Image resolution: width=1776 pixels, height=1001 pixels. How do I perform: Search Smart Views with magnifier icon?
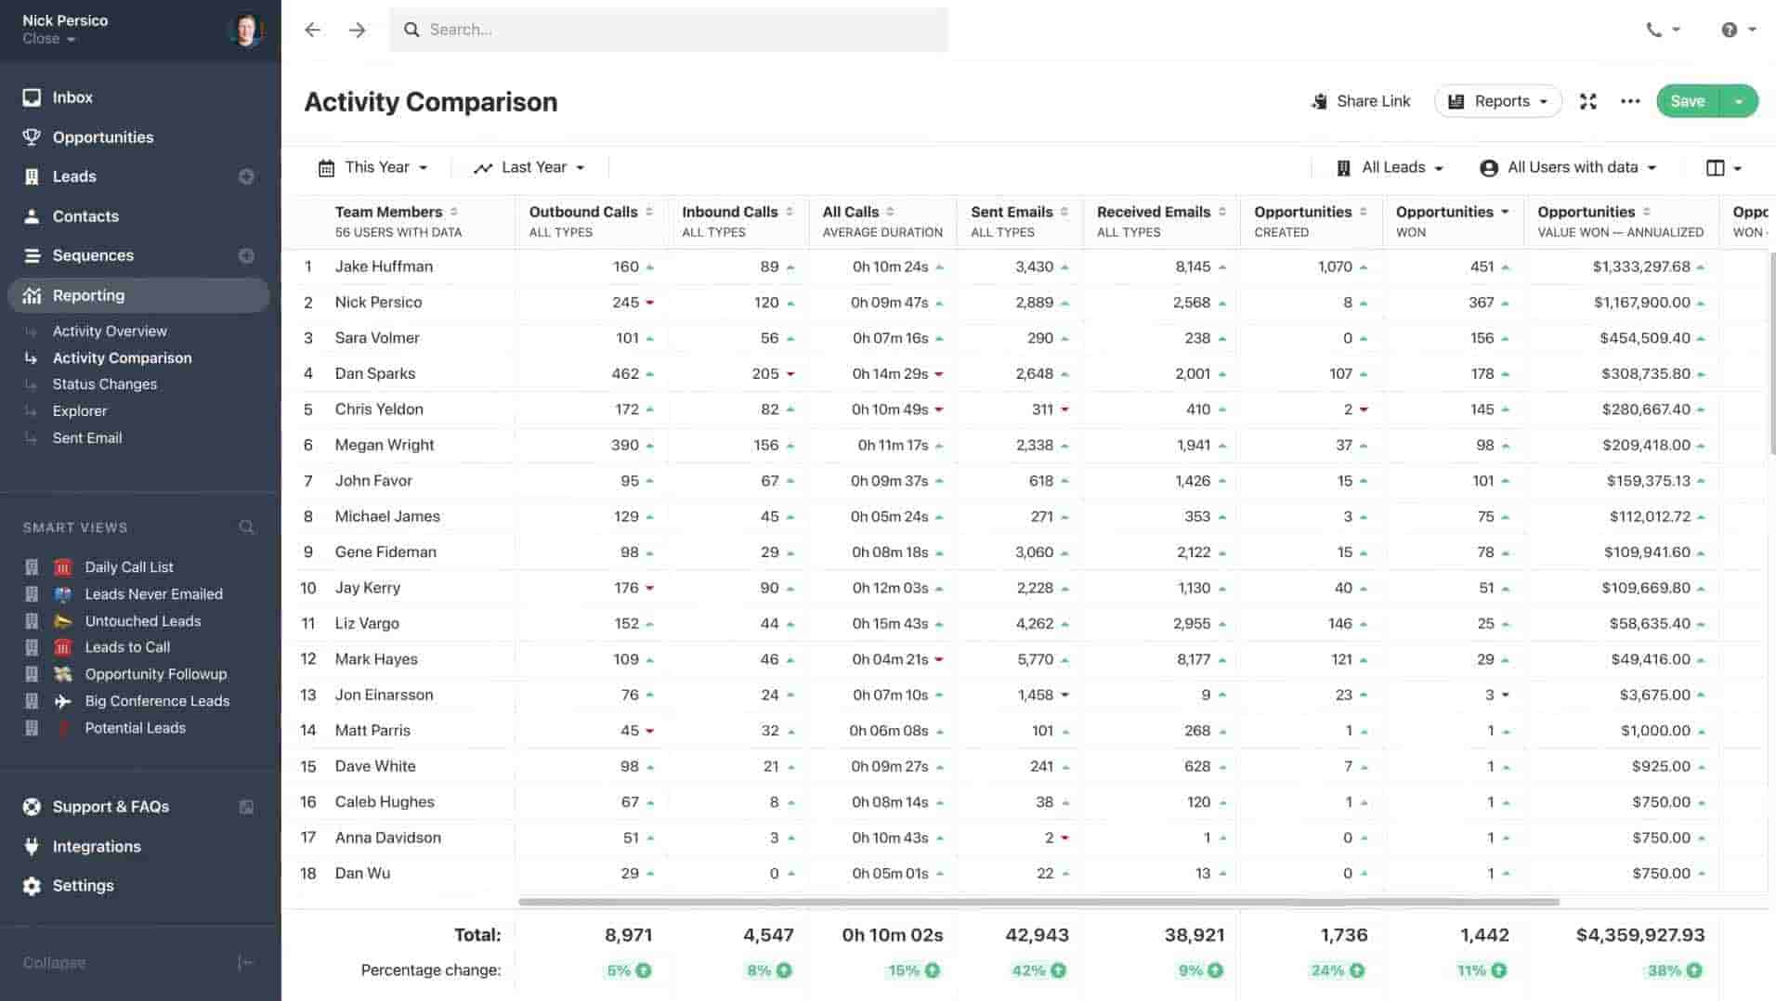pos(246,527)
